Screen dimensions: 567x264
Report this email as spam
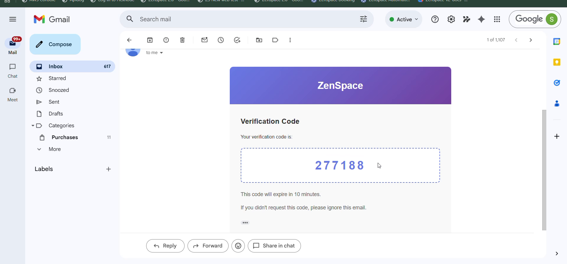click(x=166, y=40)
